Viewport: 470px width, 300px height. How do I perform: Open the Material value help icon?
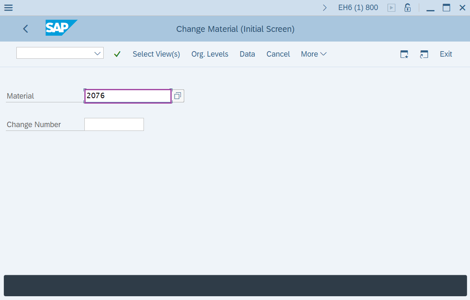click(178, 96)
